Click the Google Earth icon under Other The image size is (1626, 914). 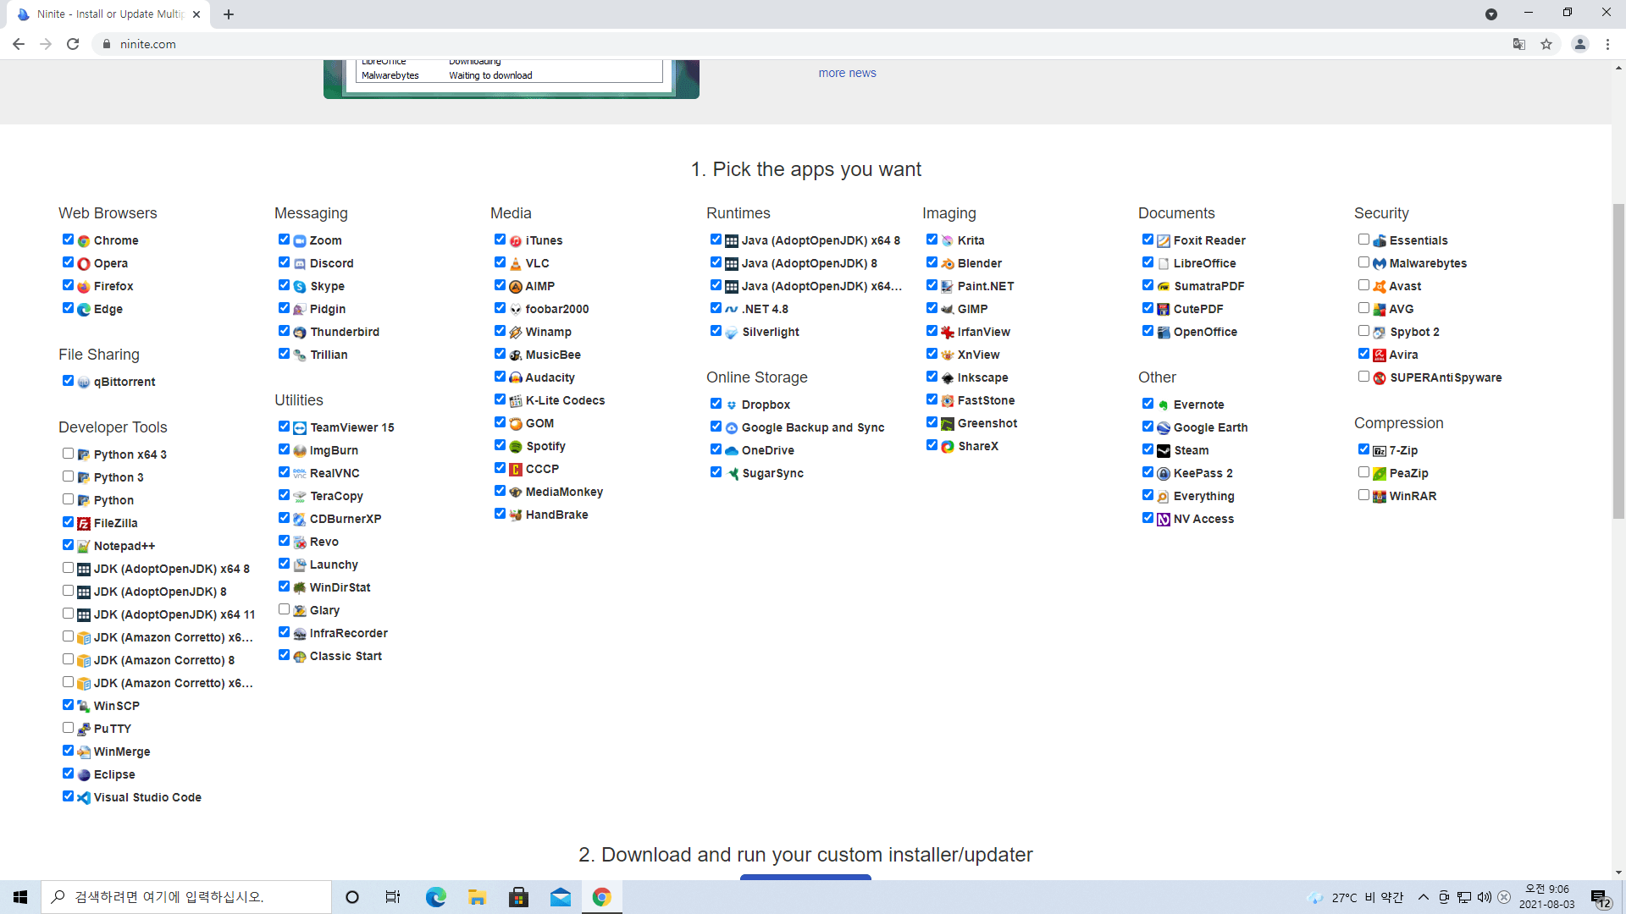pos(1164,428)
